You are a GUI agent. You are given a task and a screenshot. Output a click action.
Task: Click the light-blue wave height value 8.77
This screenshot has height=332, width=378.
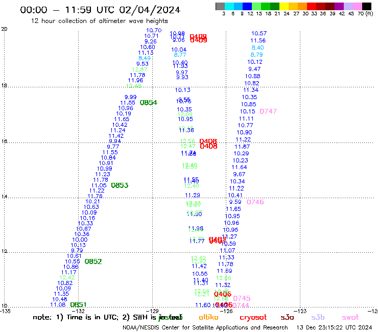(x=180, y=55)
